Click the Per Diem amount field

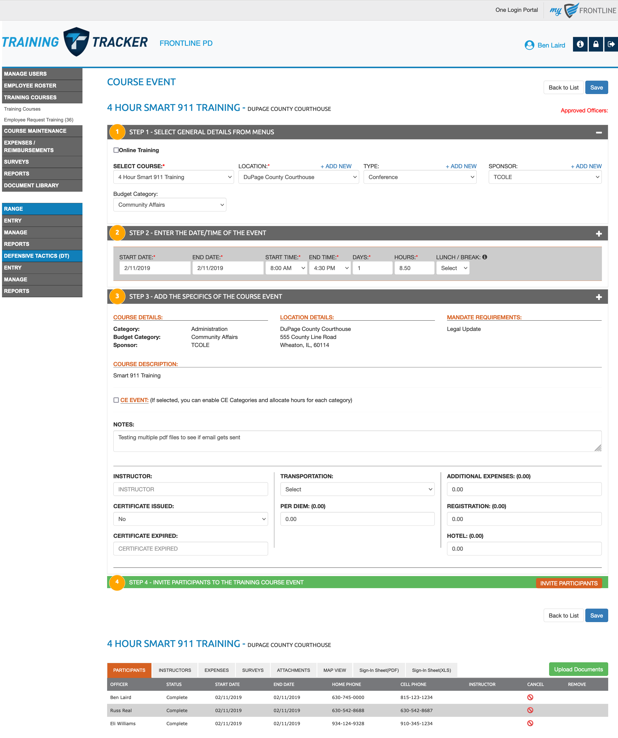(x=357, y=519)
